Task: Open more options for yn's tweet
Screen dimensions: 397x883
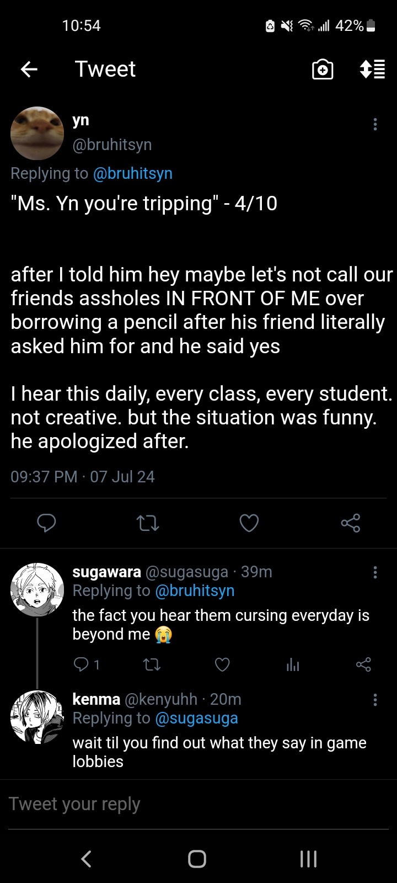Action: [x=375, y=124]
